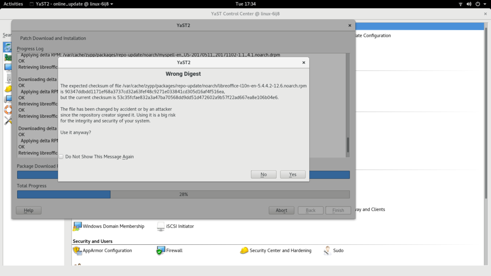Open the power system menu
Screen dimensions: 491x276
click(478, 4)
